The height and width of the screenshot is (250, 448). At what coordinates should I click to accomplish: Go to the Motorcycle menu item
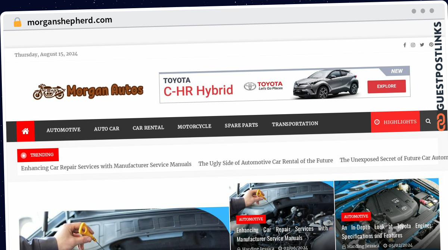click(x=194, y=126)
